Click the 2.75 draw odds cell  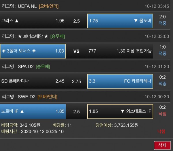[76, 81]
